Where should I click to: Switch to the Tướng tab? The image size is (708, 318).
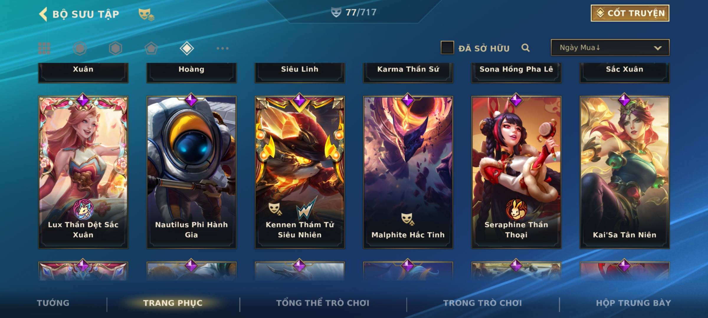click(x=53, y=303)
